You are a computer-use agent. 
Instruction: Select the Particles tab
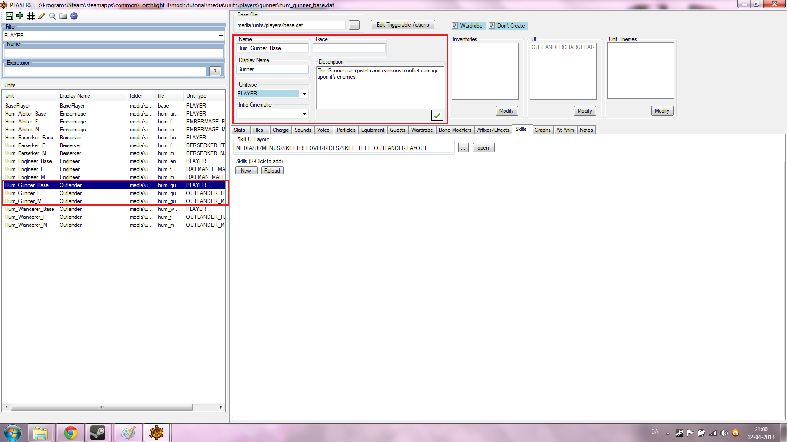(346, 130)
